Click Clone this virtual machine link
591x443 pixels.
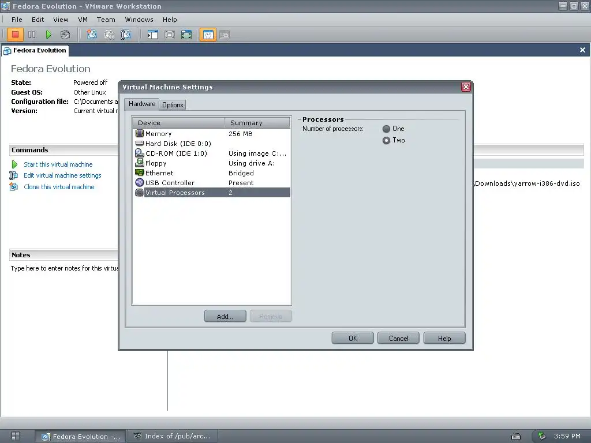[x=59, y=187]
